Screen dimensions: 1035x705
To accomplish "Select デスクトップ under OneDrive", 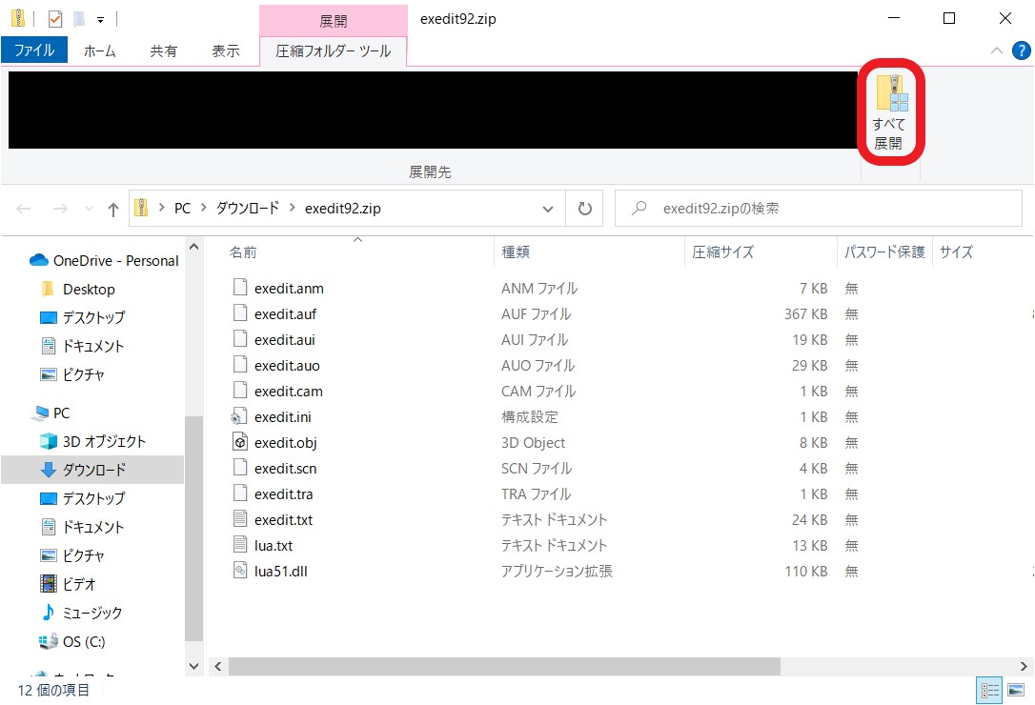I will pos(83,317).
